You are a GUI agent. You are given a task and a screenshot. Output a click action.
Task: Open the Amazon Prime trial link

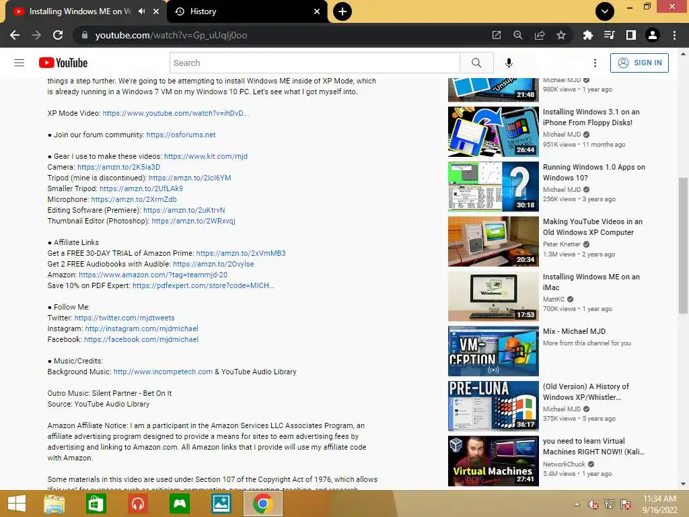(241, 253)
